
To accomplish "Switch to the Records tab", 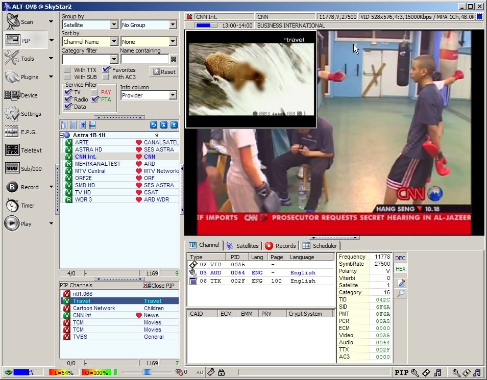I will [280, 245].
